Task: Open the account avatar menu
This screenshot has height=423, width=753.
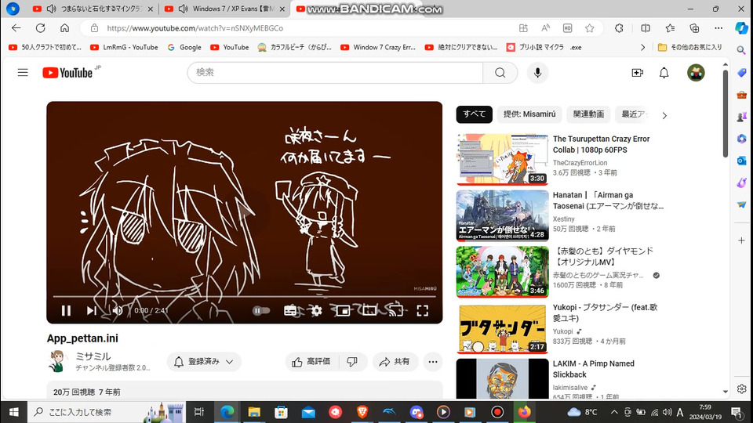Action: pyautogui.click(x=696, y=73)
